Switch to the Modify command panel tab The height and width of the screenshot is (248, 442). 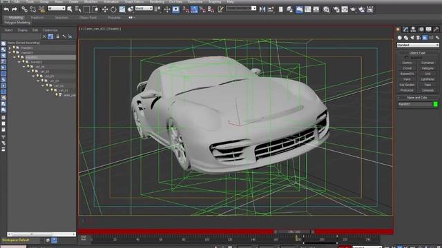[406, 29]
